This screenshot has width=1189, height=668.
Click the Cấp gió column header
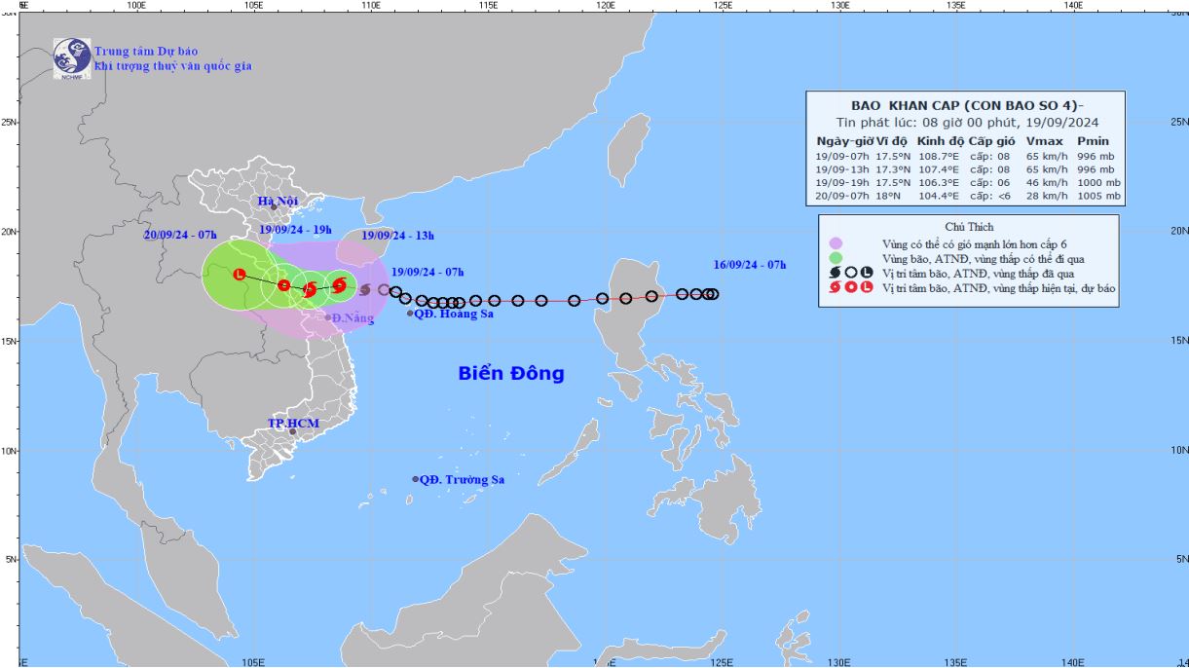(989, 141)
